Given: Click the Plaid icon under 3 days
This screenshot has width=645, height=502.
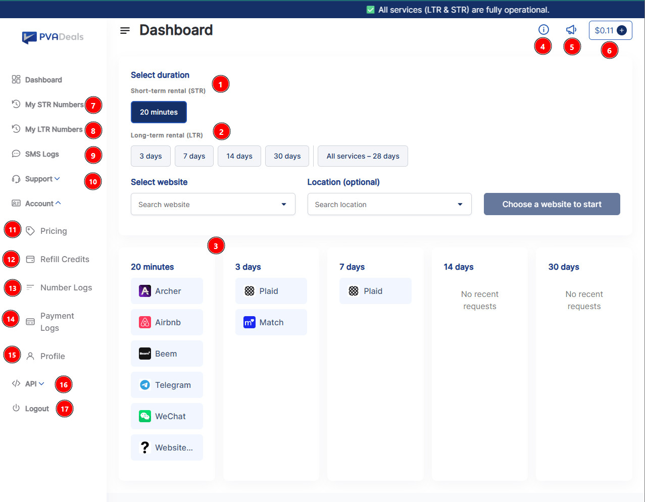Looking at the screenshot, I should pyautogui.click(x=250, y=291).
